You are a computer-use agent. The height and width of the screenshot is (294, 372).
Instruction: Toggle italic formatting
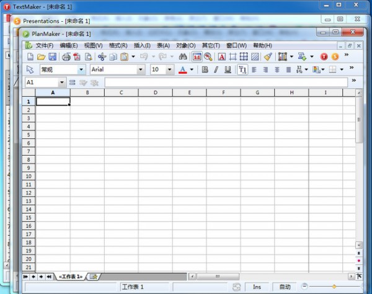click(216, 69)
